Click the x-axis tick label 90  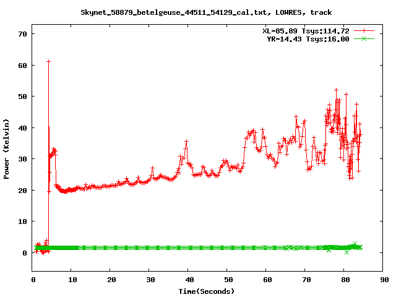coord(384,280)
